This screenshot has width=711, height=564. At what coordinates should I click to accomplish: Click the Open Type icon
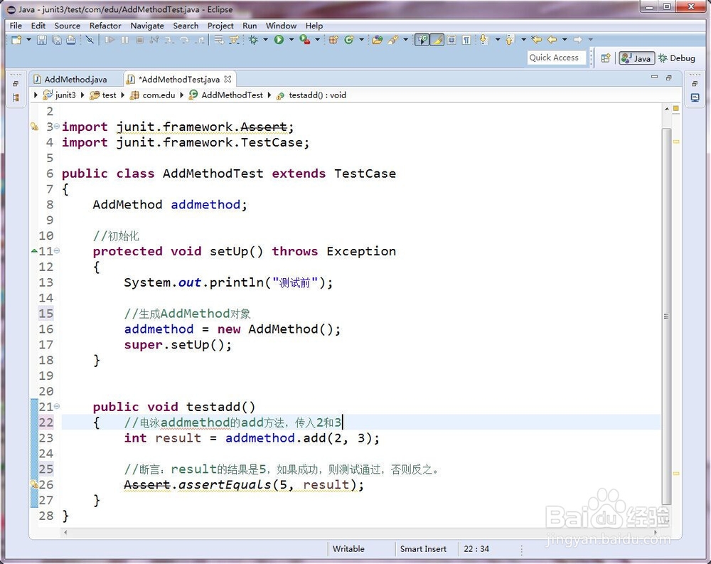coord(378,40)
